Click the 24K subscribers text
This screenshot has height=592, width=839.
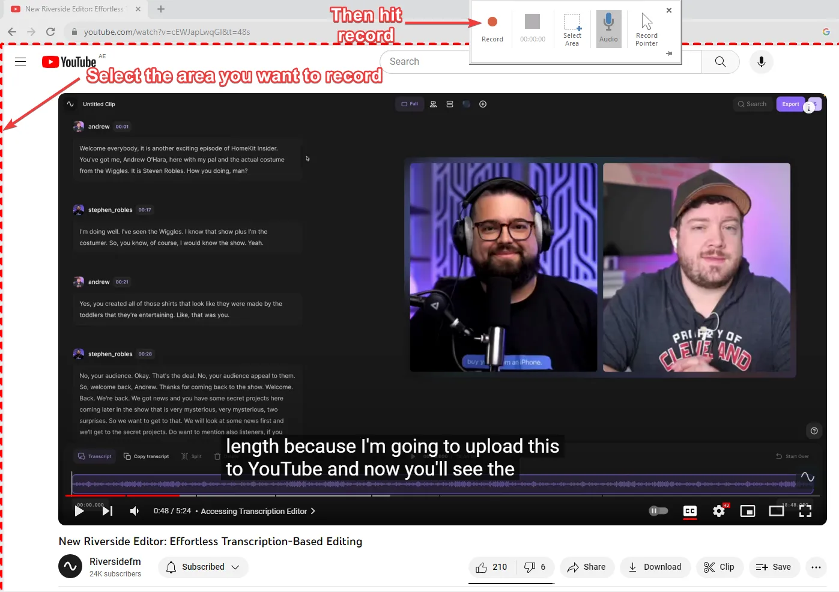click(x=115, y=574)
